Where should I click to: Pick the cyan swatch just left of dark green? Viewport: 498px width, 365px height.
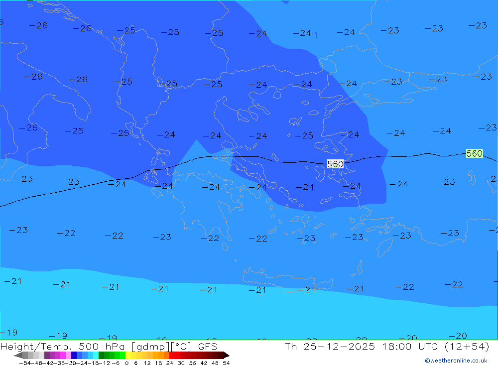pos(96,355)
